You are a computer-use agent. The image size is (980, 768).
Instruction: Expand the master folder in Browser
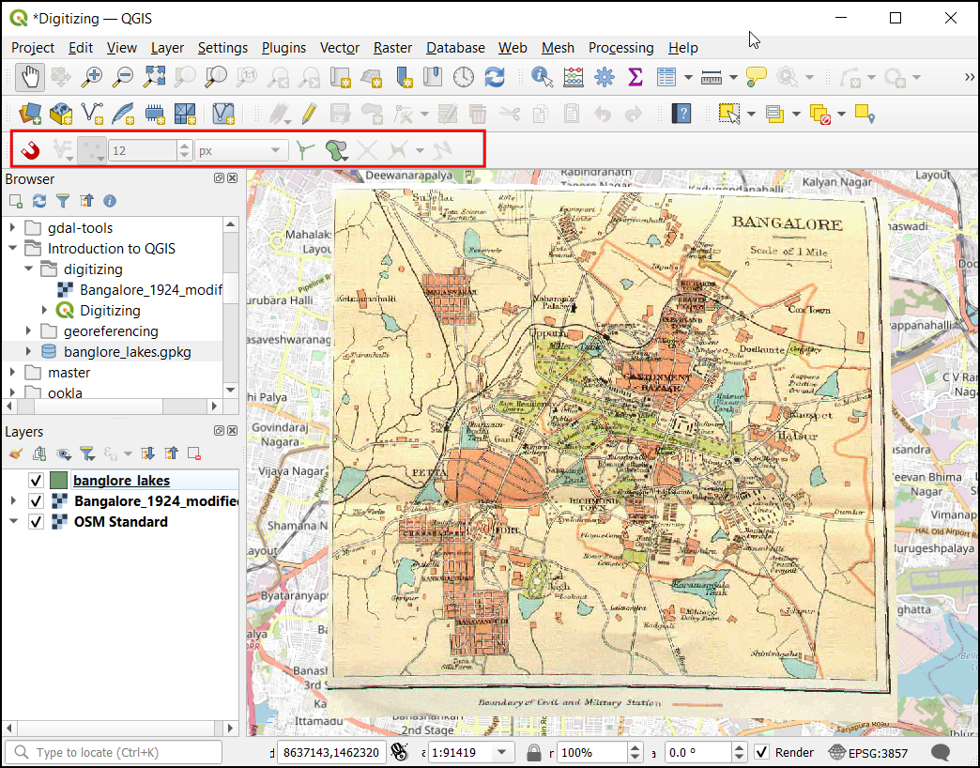tap(12, 372)
